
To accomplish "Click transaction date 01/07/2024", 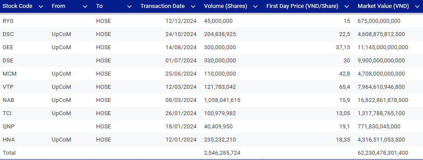I will [181, 61].
